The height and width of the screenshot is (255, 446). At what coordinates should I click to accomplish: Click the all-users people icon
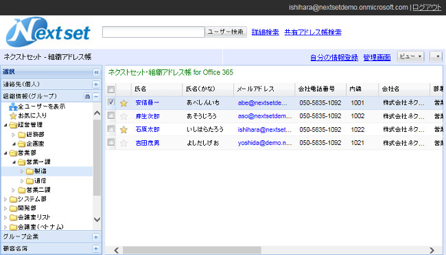coord(13,107)
